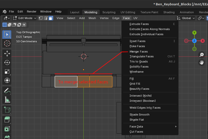Choose Weld Edges into Faces entry

[x=150, y=108]
